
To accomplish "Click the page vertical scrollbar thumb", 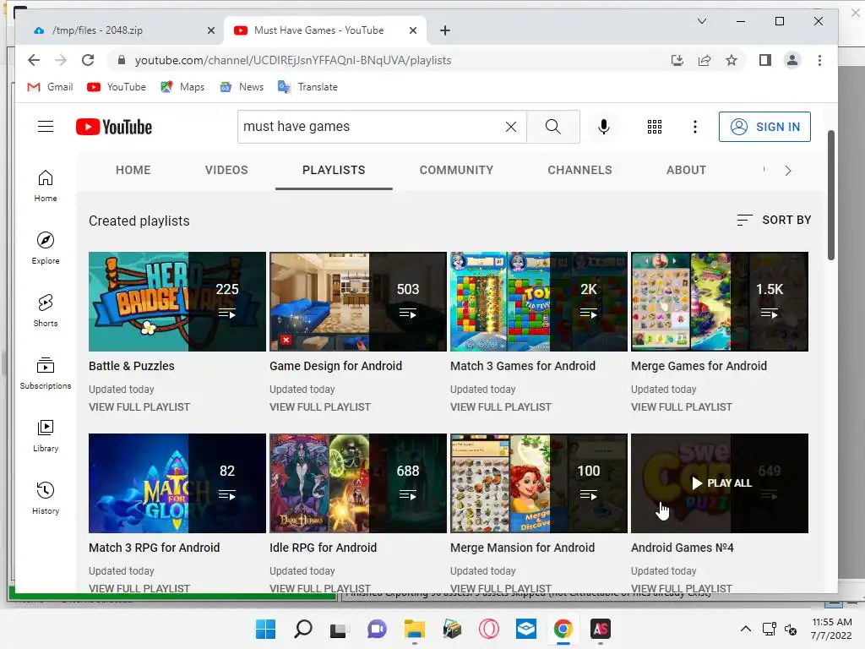I will tap(831, 195).
